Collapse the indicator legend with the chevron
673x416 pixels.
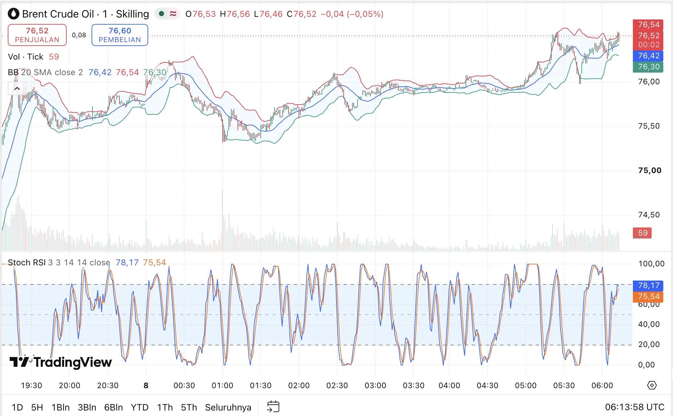[x=17, y=88]
